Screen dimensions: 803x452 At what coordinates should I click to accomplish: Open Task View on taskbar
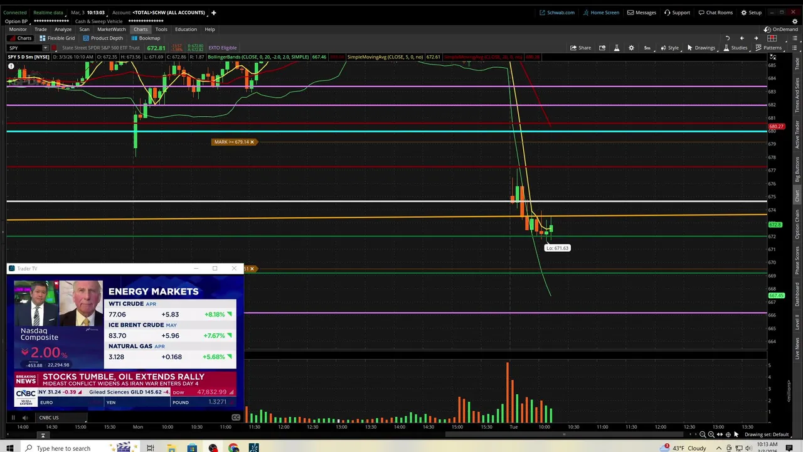click(151, 448)
